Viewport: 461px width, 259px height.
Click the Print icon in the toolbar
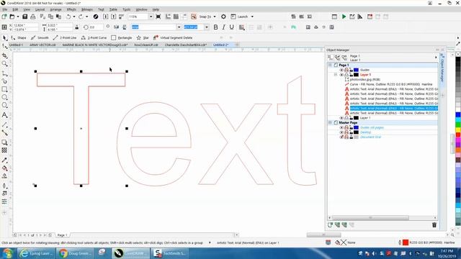(x=32, y=17)
